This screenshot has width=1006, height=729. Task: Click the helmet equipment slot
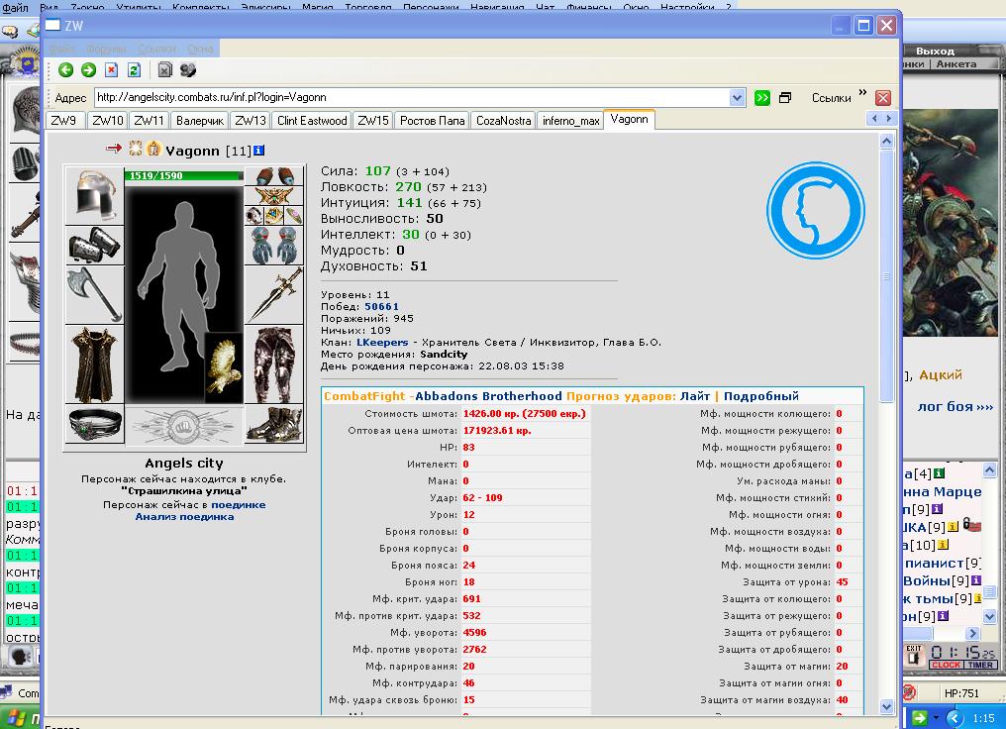tap(94, 195)
